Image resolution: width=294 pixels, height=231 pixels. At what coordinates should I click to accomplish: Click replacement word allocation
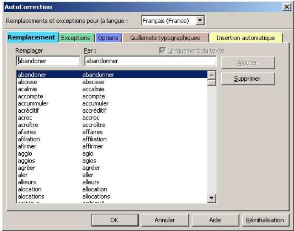click(95, 189)
